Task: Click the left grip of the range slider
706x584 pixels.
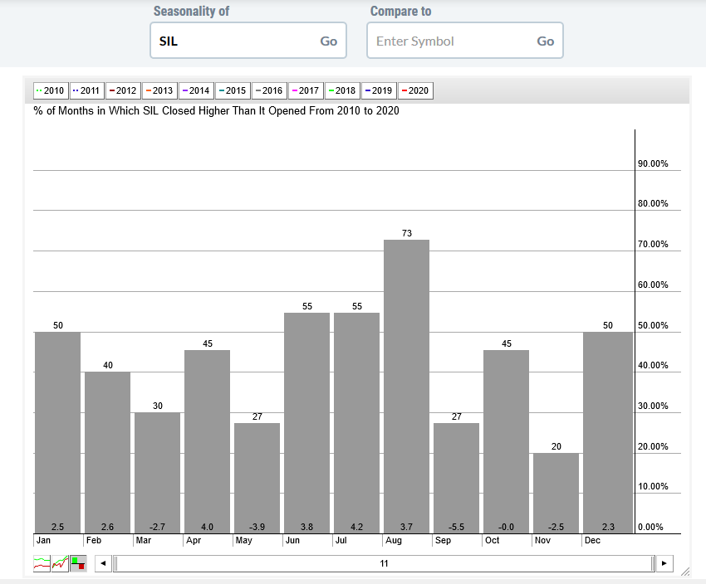Action: [x=115, y=563]
